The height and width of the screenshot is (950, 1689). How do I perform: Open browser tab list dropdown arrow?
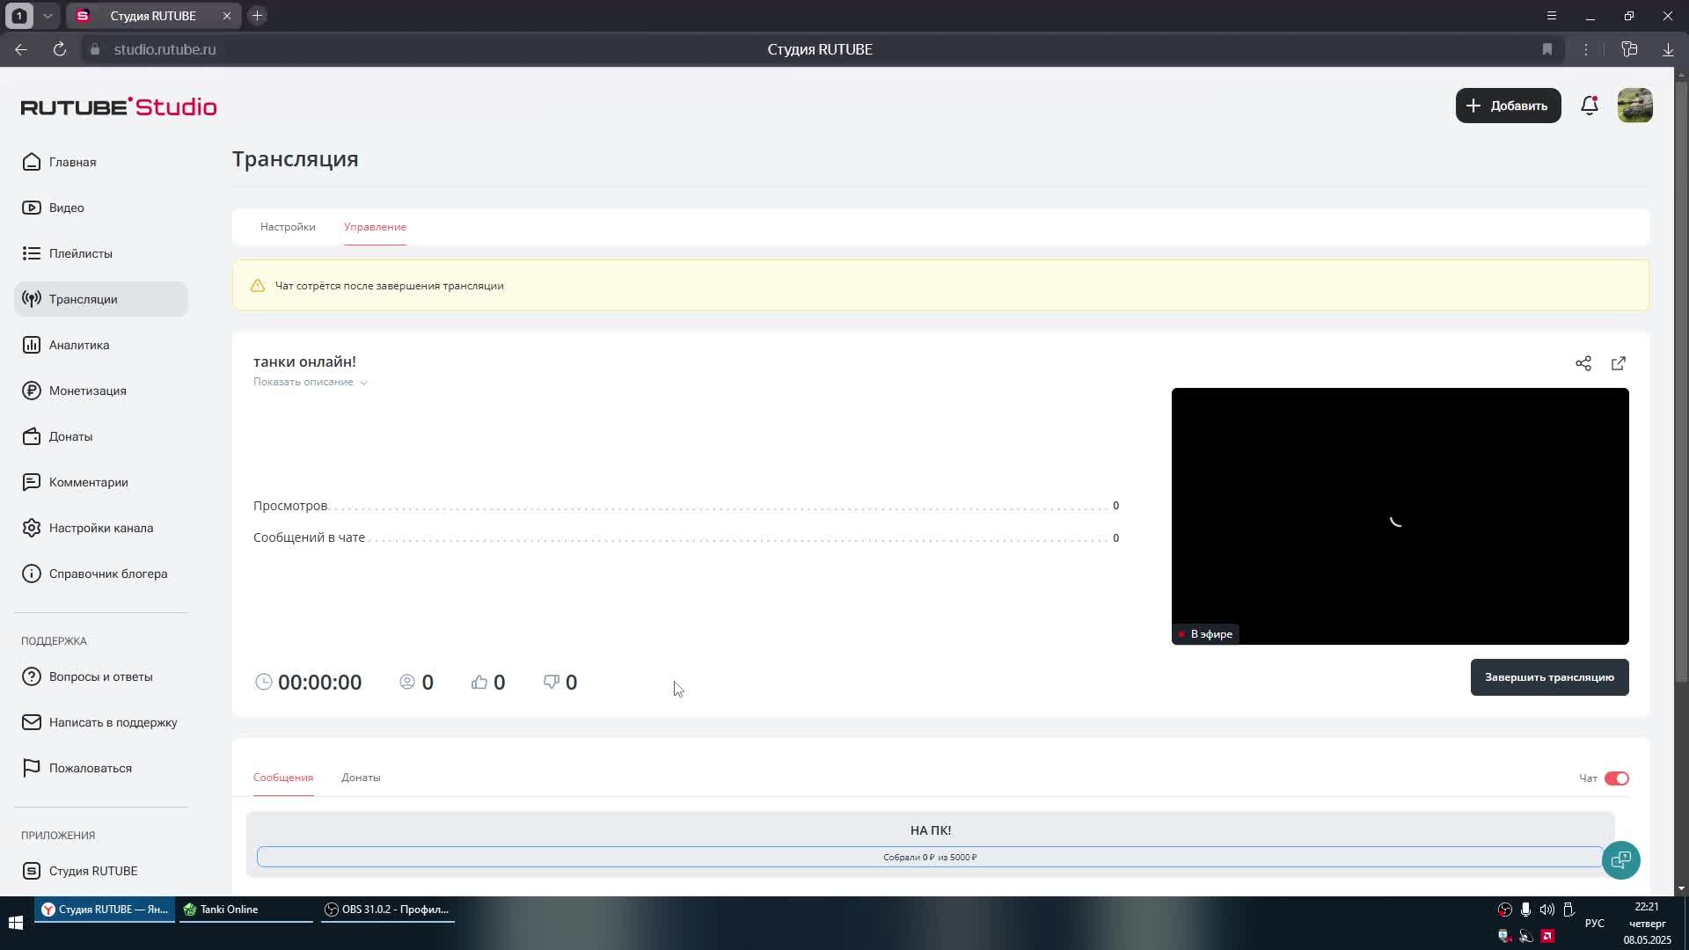coord(48,16)
